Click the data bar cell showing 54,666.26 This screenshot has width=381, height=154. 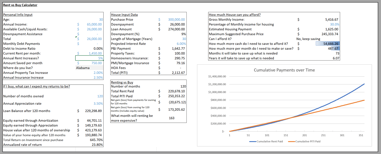328,44
